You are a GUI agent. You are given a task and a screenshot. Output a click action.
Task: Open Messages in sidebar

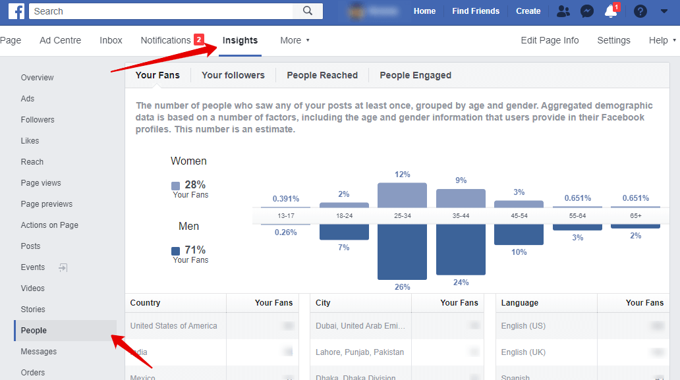39,352
